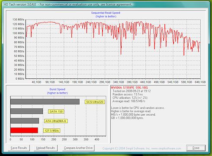Click the 'GB = 1,000,000,000 bytes' note
The height and width of the screenshot is (156, 212).
pos(127,118)
